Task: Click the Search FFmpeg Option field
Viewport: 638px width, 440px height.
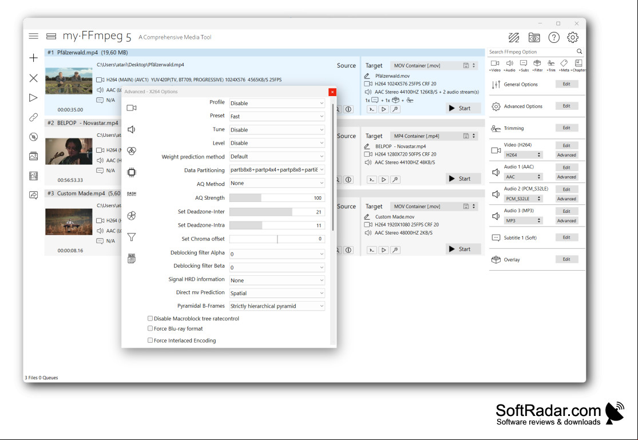Action: point(532,51)
